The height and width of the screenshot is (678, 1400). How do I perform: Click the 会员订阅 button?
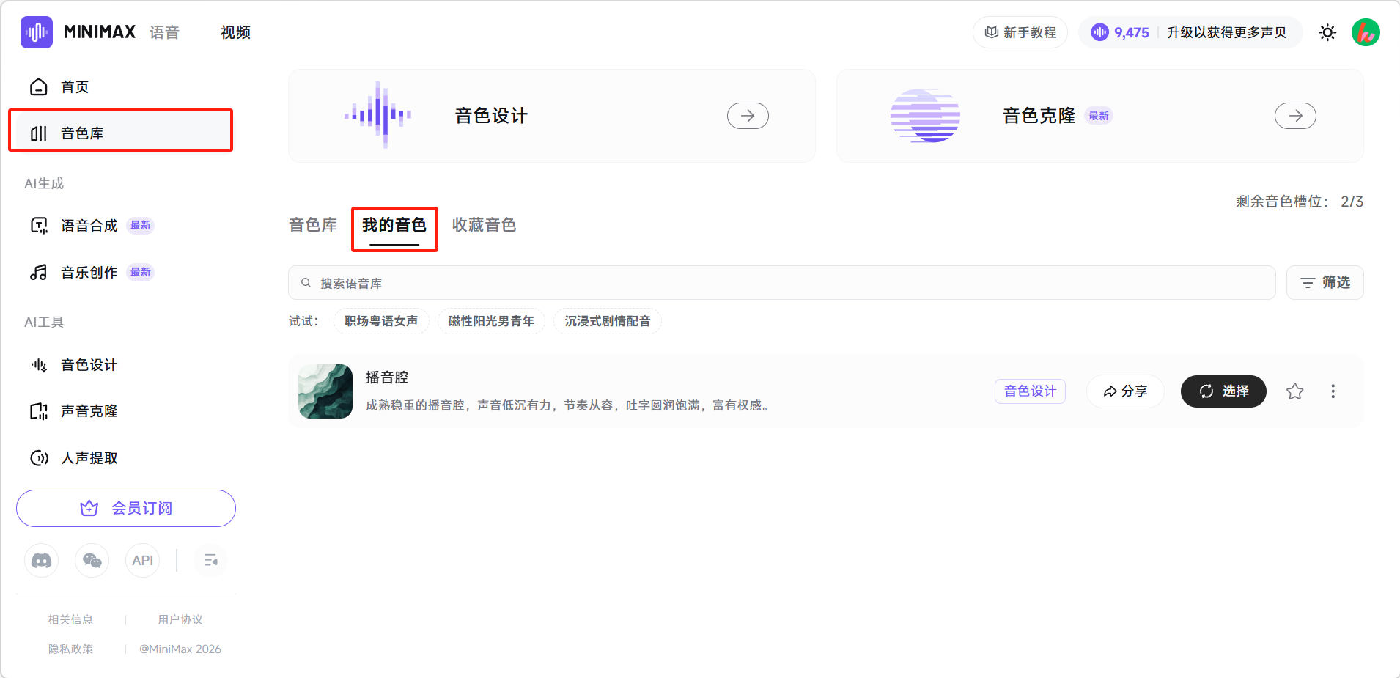126,508
